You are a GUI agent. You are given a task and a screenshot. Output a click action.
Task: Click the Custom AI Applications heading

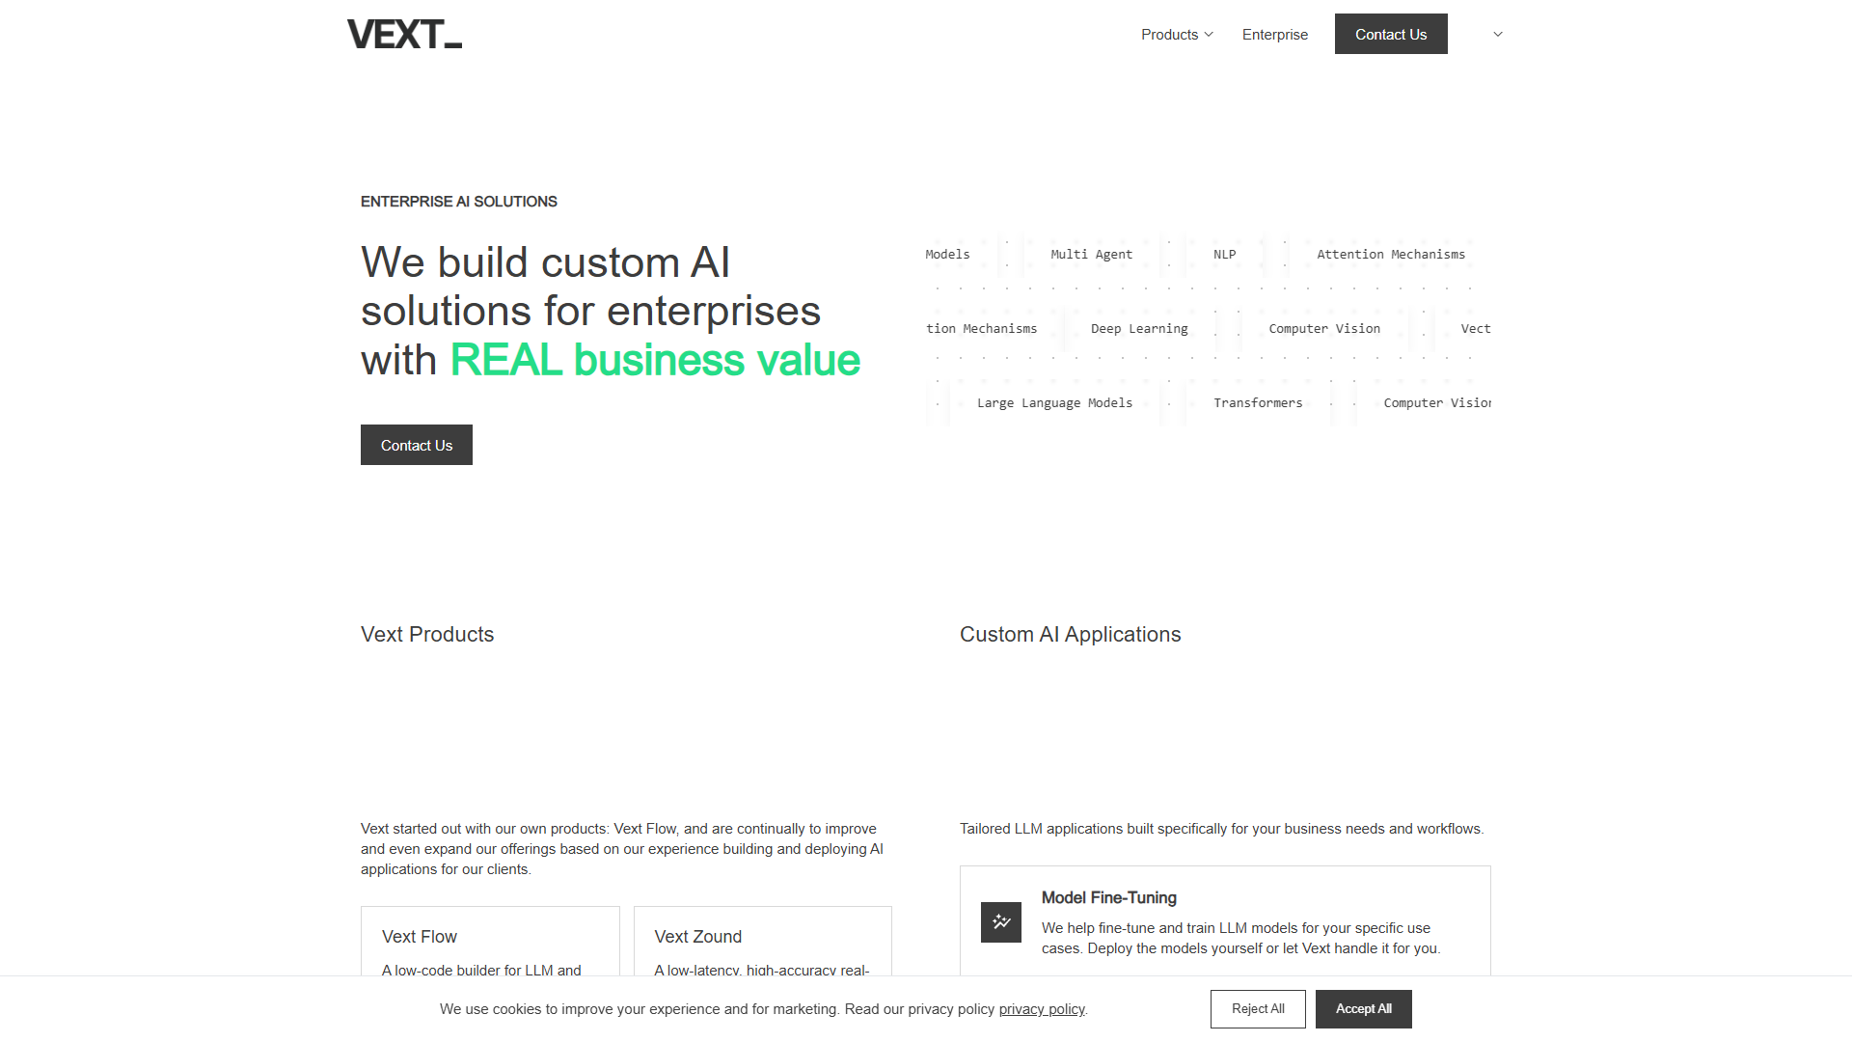click(1070, 635)
